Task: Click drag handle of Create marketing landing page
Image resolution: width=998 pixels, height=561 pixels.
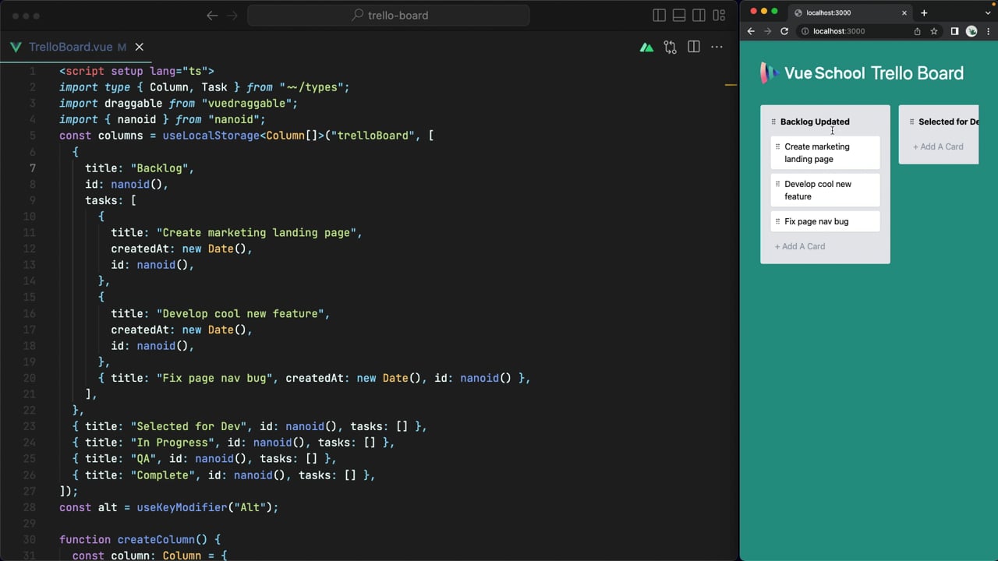Action: pos(777,146)
